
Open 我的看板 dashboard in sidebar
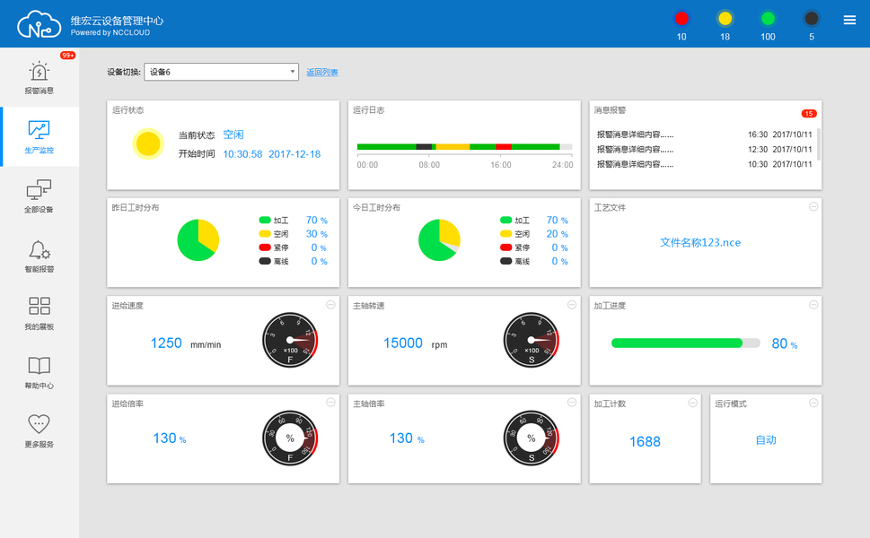(39, 314)
